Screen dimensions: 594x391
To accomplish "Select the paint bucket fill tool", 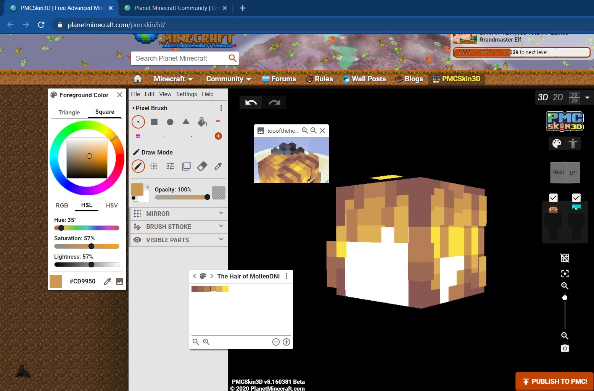I will click(202, 122).
